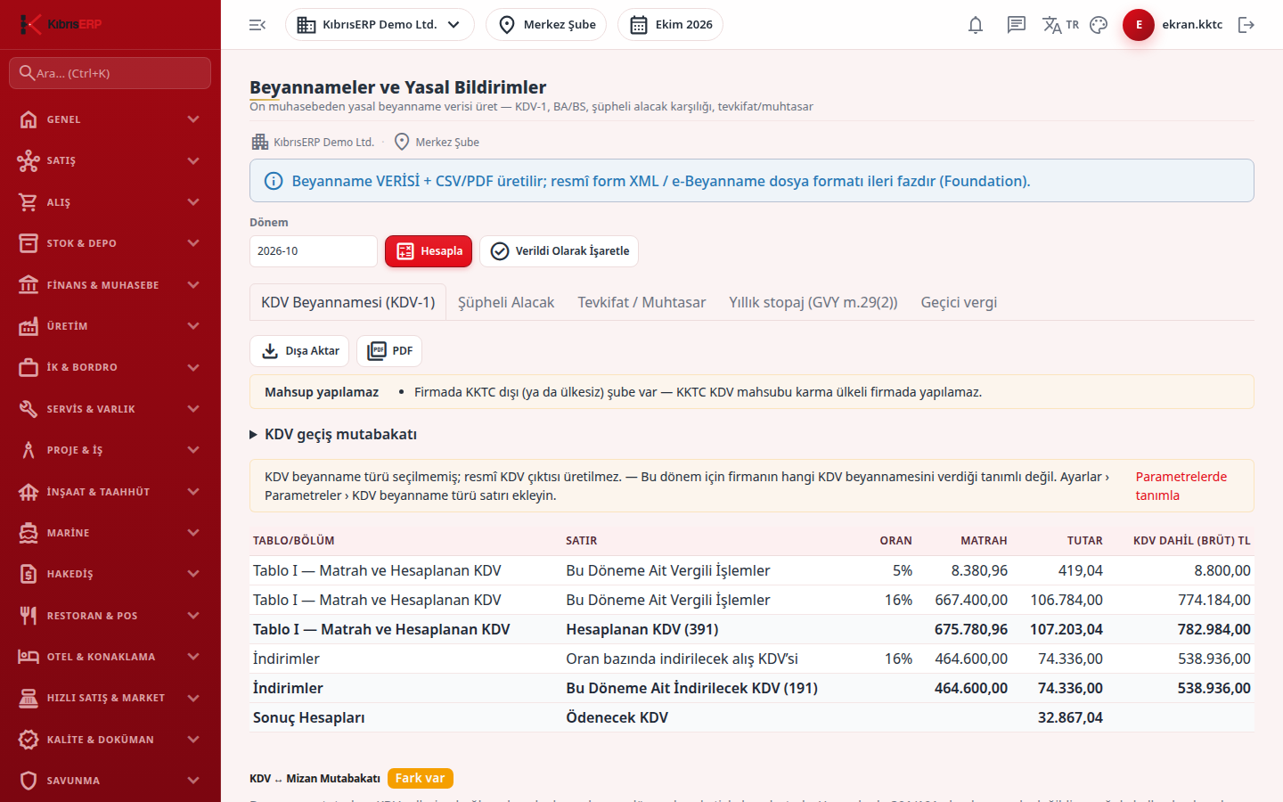Open the KıbrısERP Demo Ltd. company dropdown
The image size is (1283, 802).
coord(380,25)
